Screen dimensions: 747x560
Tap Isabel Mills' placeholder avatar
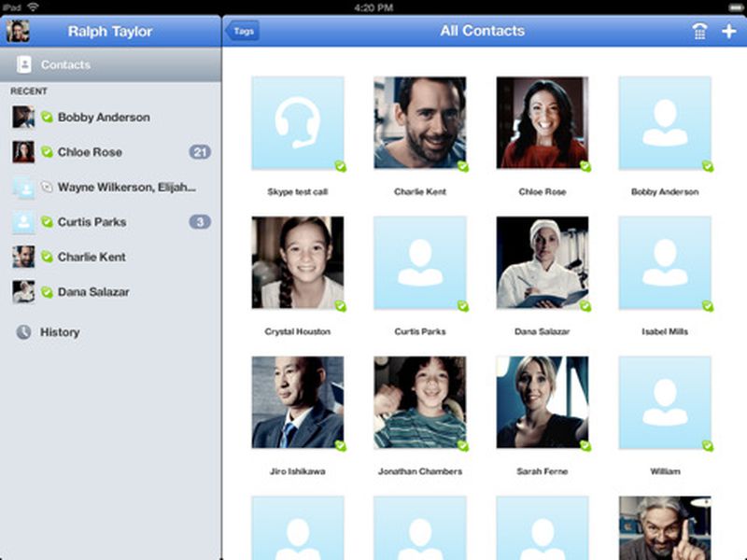click(x=665, y=262)
